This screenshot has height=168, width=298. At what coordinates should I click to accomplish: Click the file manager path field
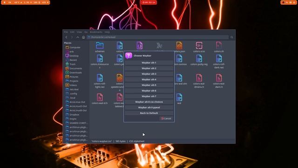pos(158,37)
